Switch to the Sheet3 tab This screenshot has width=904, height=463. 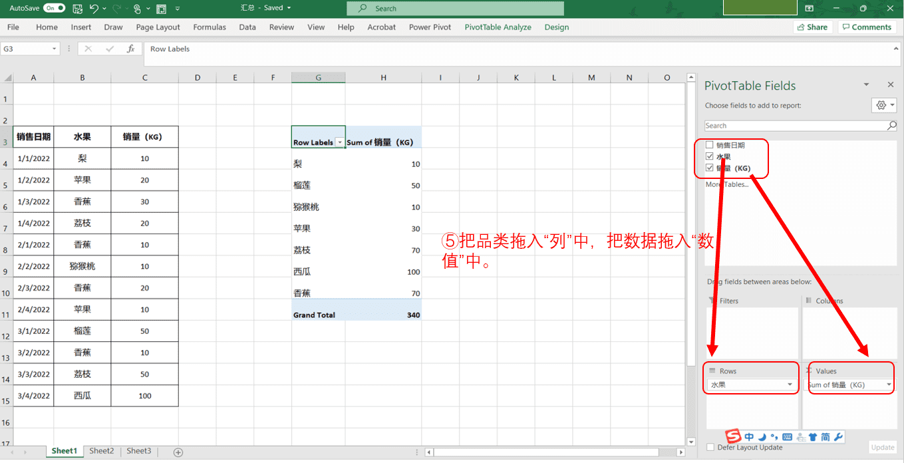[x=139, y=451]
